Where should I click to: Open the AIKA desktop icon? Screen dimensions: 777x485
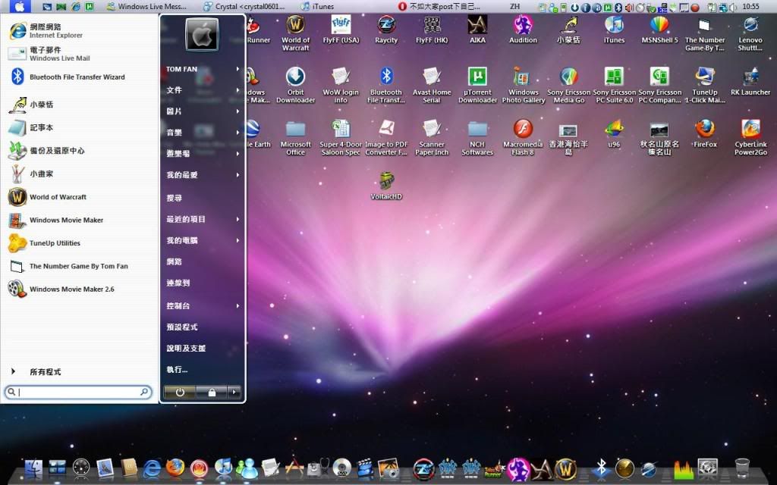click(x=477, y=29)
